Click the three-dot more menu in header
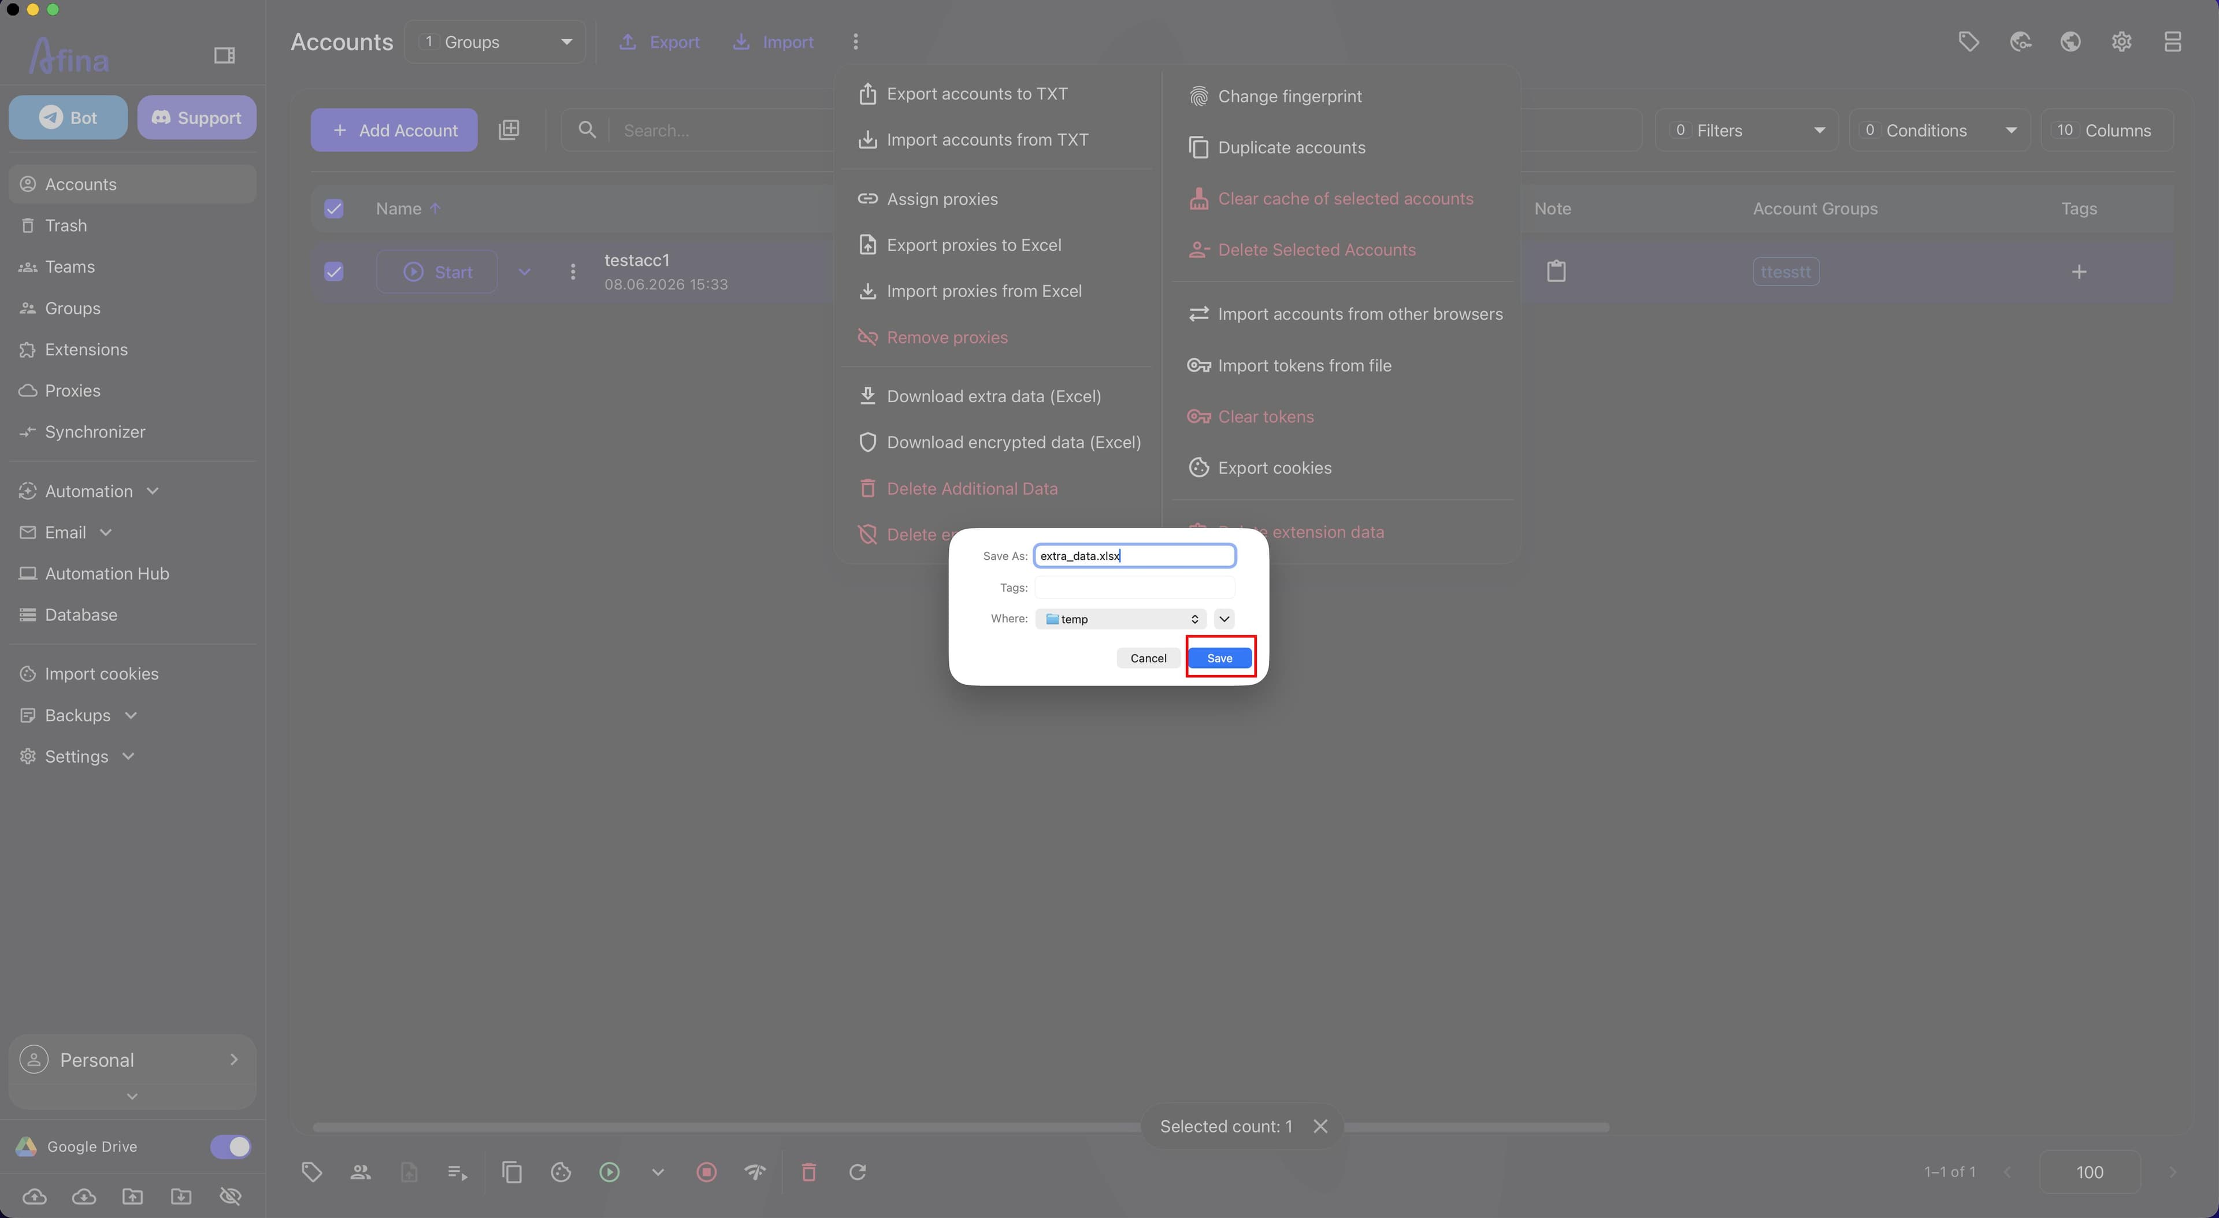The width and height of the screenshot is (2219, 1218). [855, 42]
